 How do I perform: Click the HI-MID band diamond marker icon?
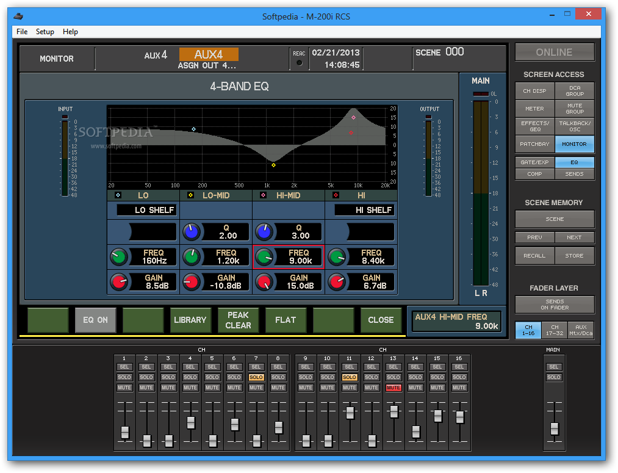tap(264, 195)
